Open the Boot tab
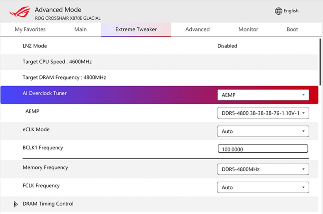Image resolution: width=323 pixels, height=214 pixels. [292, 29]
